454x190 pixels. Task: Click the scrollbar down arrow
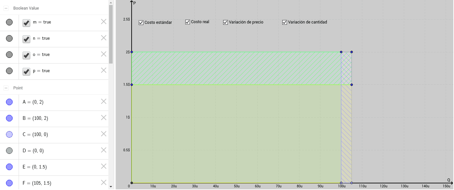point(111,187)
